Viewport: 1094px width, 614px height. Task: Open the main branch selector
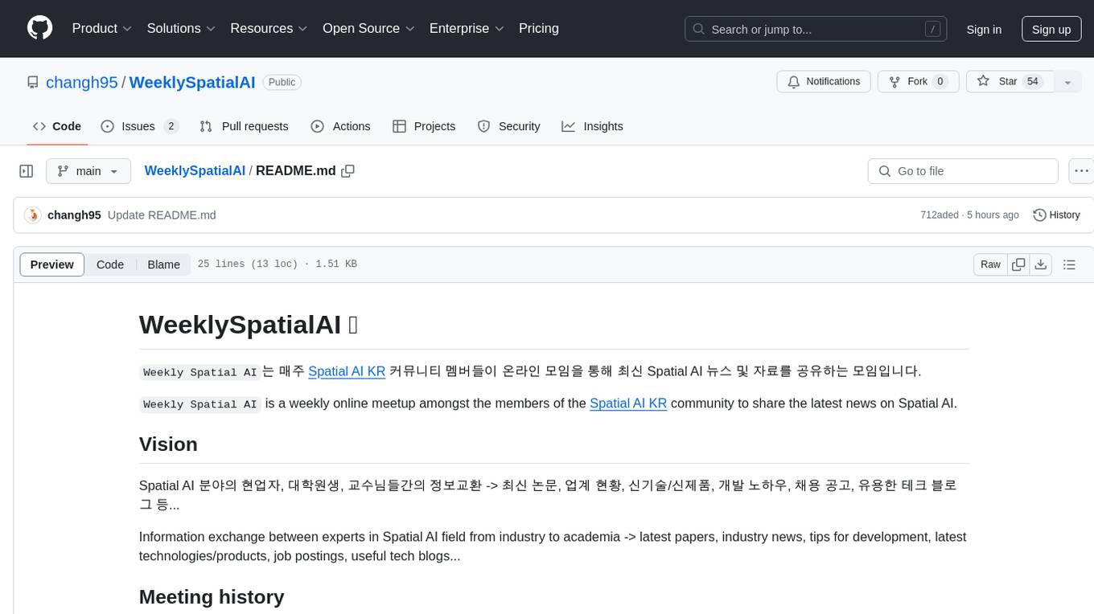point(88,171)
